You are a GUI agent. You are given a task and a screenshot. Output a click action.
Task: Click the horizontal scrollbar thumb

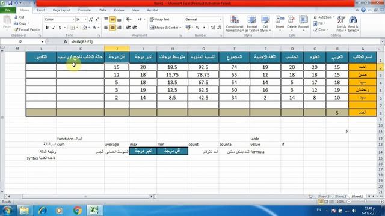[85, 196]
